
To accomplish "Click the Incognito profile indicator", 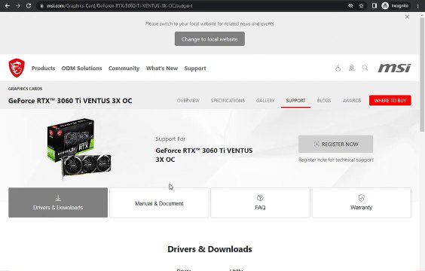I will [395, 6].
